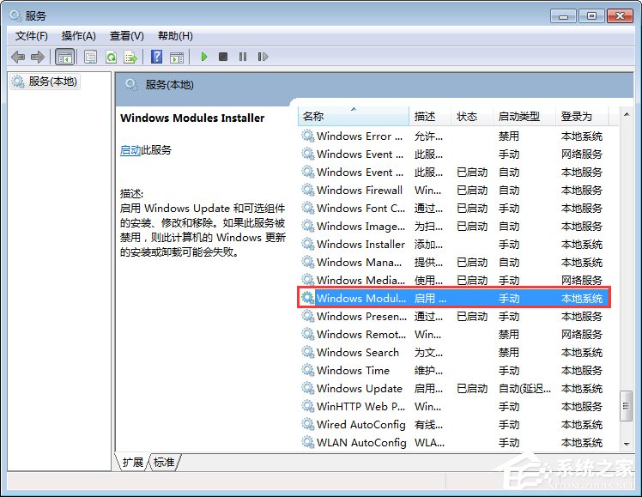Screen dimensions: 642x497
Task: Click the scrollbar down arrow of services list
Action: coord(627,444)
